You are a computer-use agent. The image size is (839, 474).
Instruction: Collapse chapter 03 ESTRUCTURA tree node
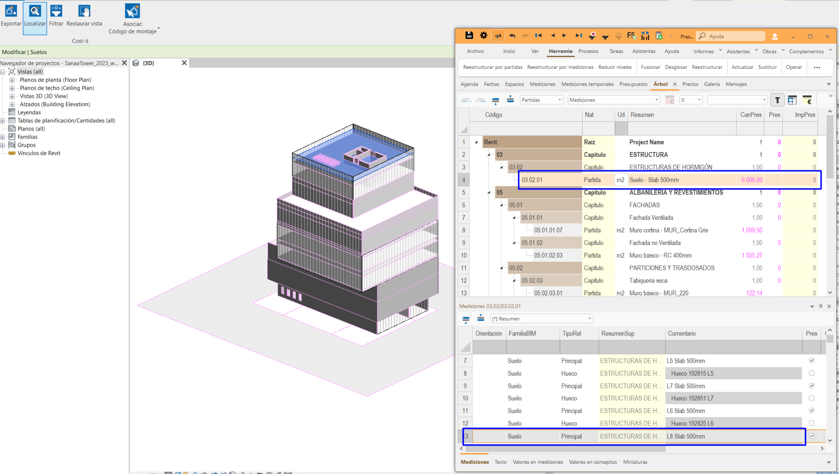(x=489, y=155)
